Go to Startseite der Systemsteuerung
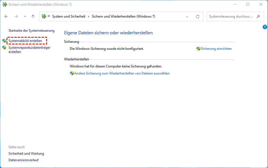Screen dimensions: 268x168 click(x=31, y=30)
